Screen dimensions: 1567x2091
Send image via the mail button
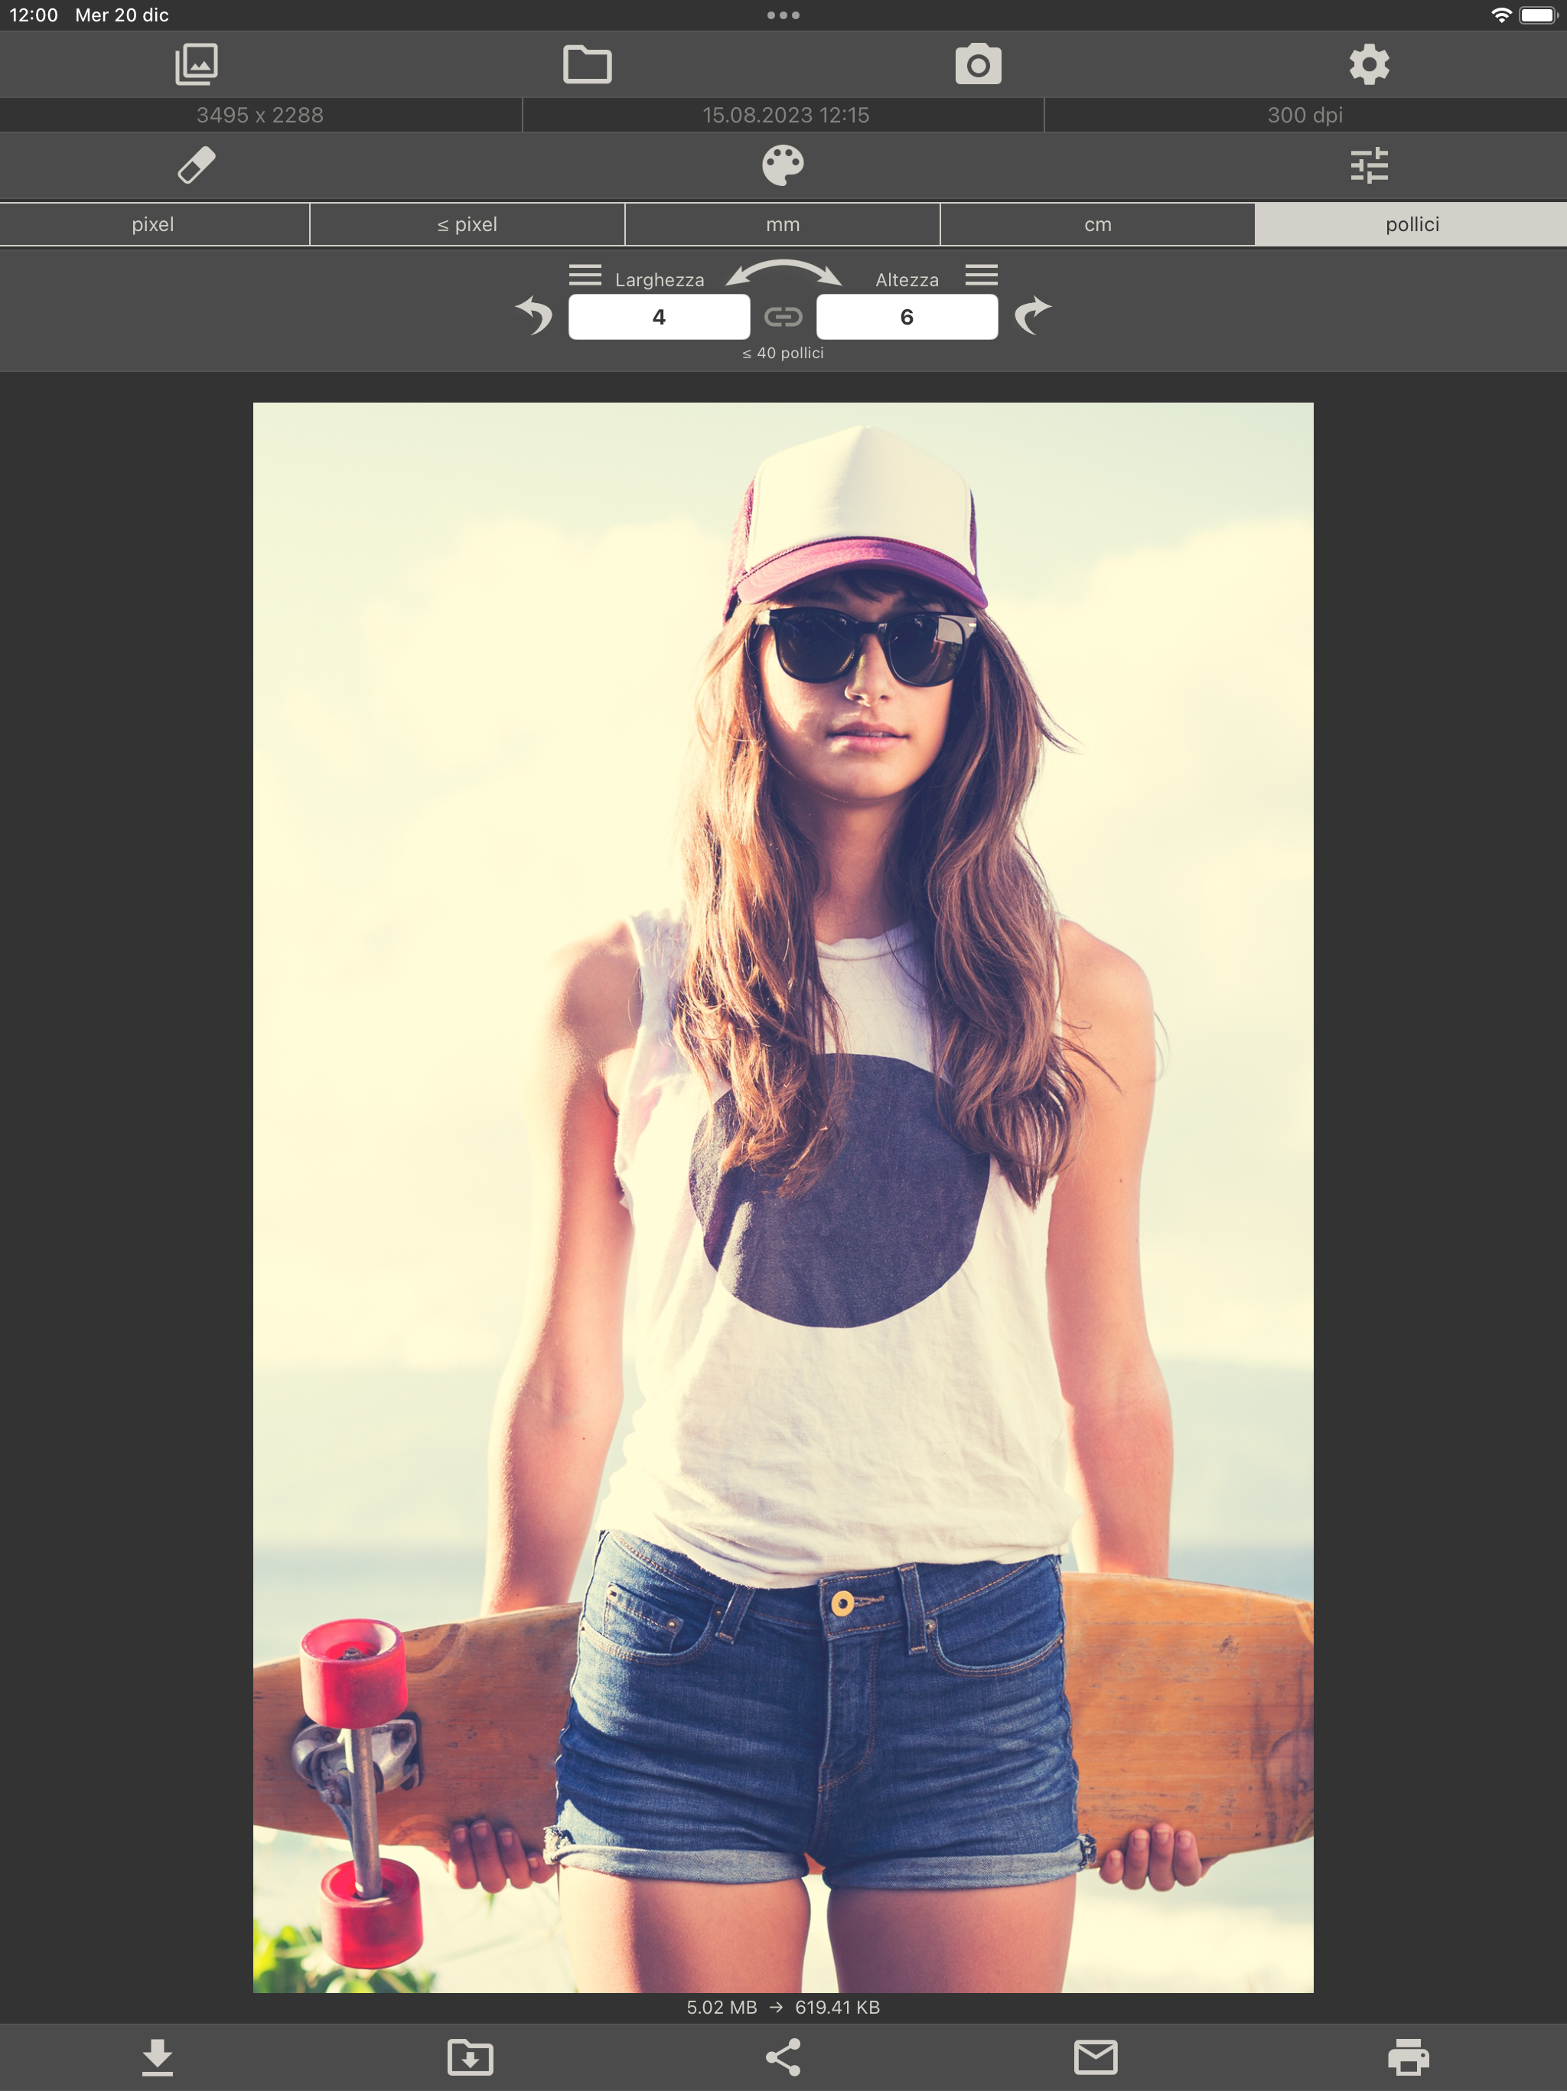tap(1096, 2057)
